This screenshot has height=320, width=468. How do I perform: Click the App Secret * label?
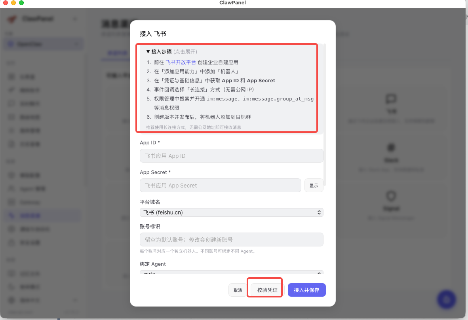tap(155, 172)
